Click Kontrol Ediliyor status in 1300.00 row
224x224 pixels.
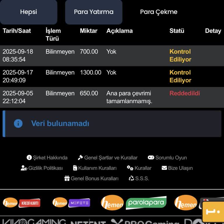tap(180, 76)
